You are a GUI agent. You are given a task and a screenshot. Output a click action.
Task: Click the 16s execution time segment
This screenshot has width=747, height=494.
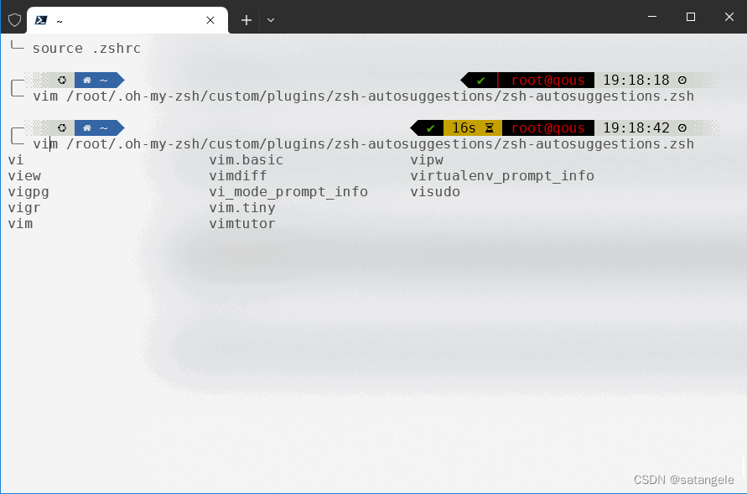(464, 127)
